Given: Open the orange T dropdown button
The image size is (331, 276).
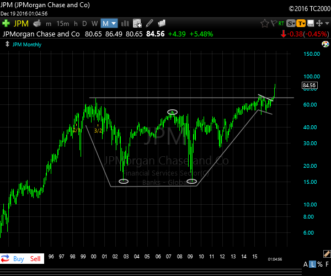Looking at the screenshot, I should pos(301,23).
